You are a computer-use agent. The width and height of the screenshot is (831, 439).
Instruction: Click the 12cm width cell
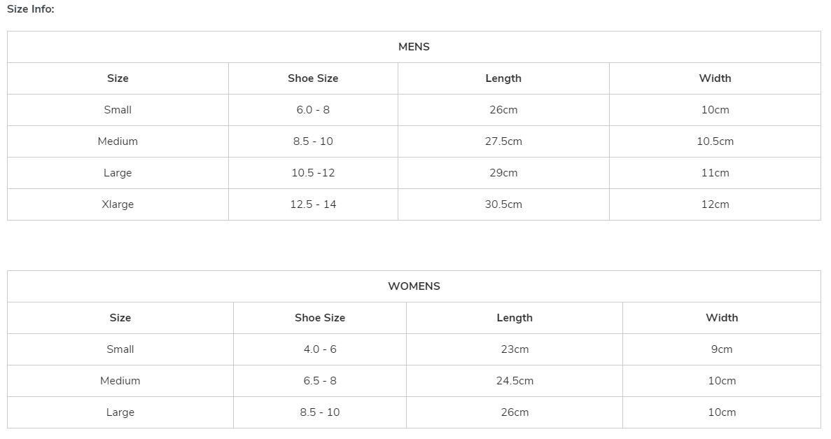coord(715,204)
